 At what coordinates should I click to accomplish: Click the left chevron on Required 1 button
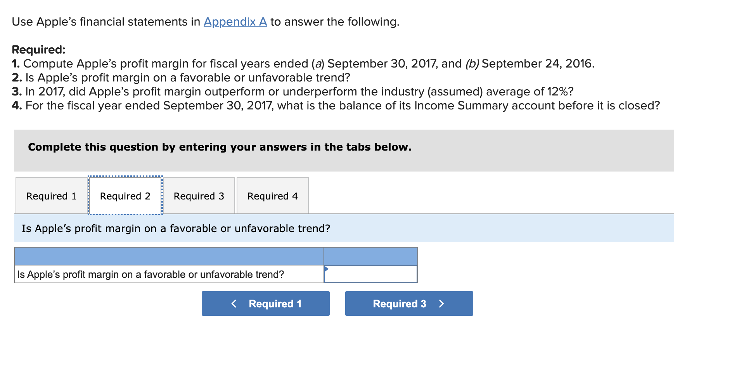point(234,303)
